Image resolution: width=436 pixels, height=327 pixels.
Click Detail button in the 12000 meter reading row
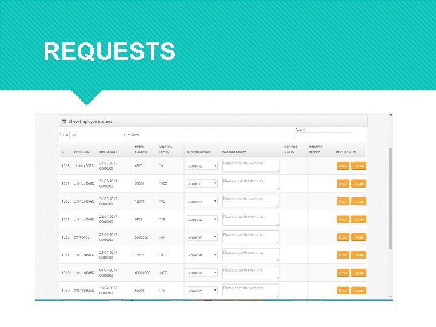tap(343, 201)
